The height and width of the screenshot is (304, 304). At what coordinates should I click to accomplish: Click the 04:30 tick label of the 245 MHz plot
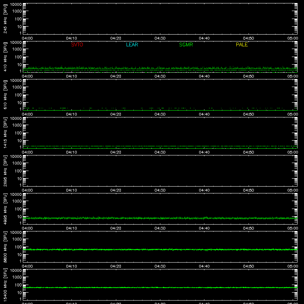click(160, 38)
